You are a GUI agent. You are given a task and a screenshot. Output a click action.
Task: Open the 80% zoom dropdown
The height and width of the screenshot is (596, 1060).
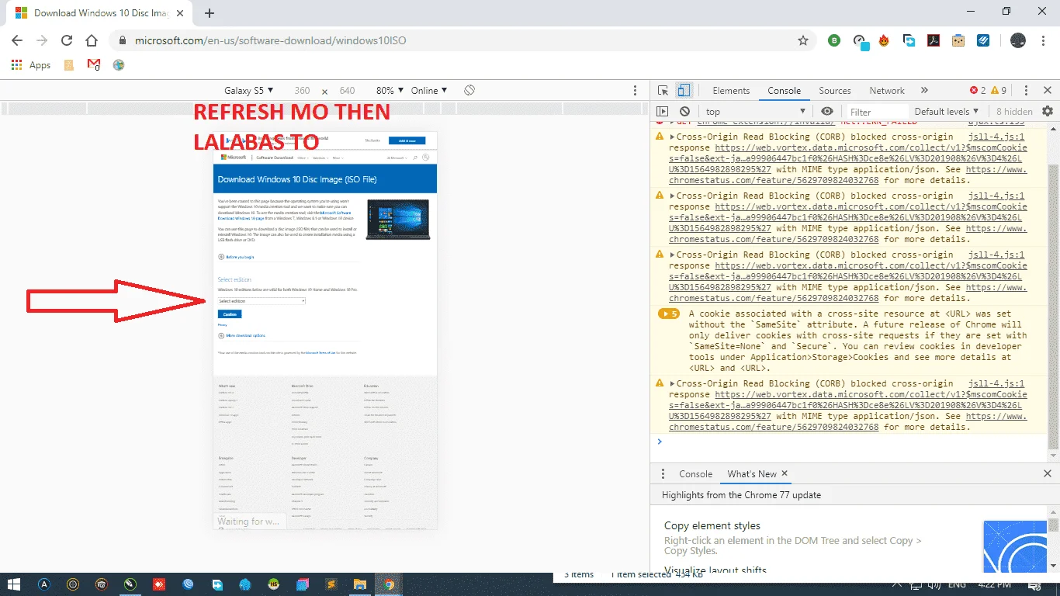pyautogui.click(x=390, y=91)
